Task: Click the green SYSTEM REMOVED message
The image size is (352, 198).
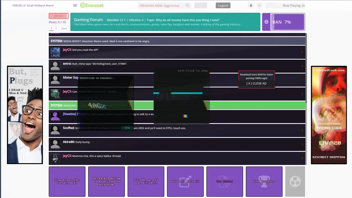Action: pos(177,105)
